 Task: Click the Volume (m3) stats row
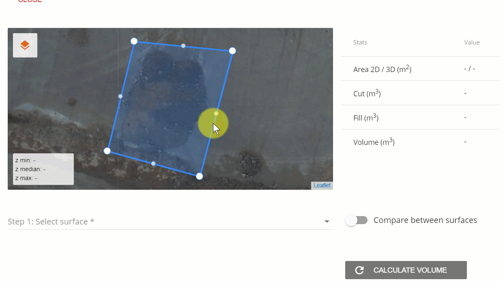pos(420,142)
